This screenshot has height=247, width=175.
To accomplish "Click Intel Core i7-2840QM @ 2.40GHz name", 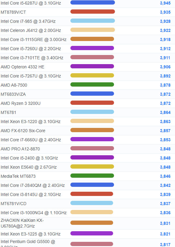I will click(33, 186).
